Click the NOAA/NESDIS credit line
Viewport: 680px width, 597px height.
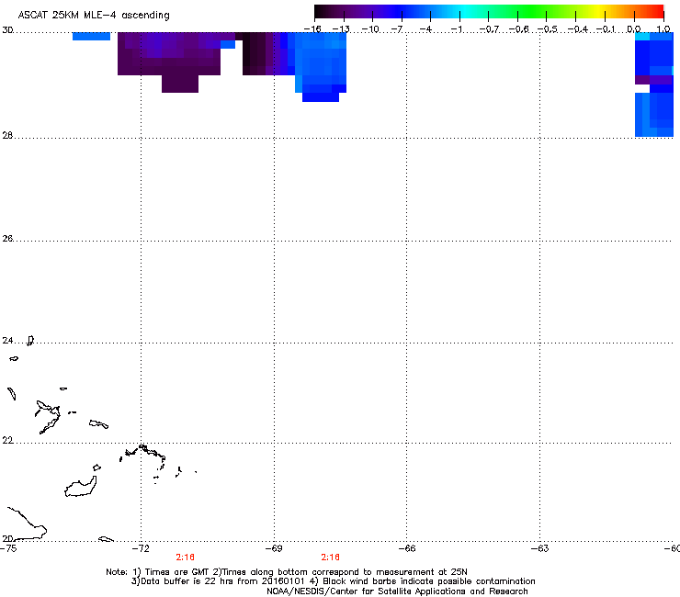397,591
